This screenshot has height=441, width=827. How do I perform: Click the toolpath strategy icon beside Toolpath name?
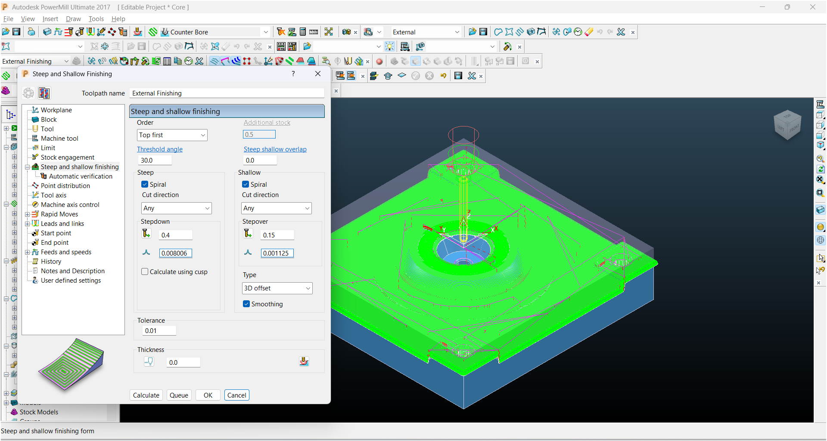(x=44, y=93)
